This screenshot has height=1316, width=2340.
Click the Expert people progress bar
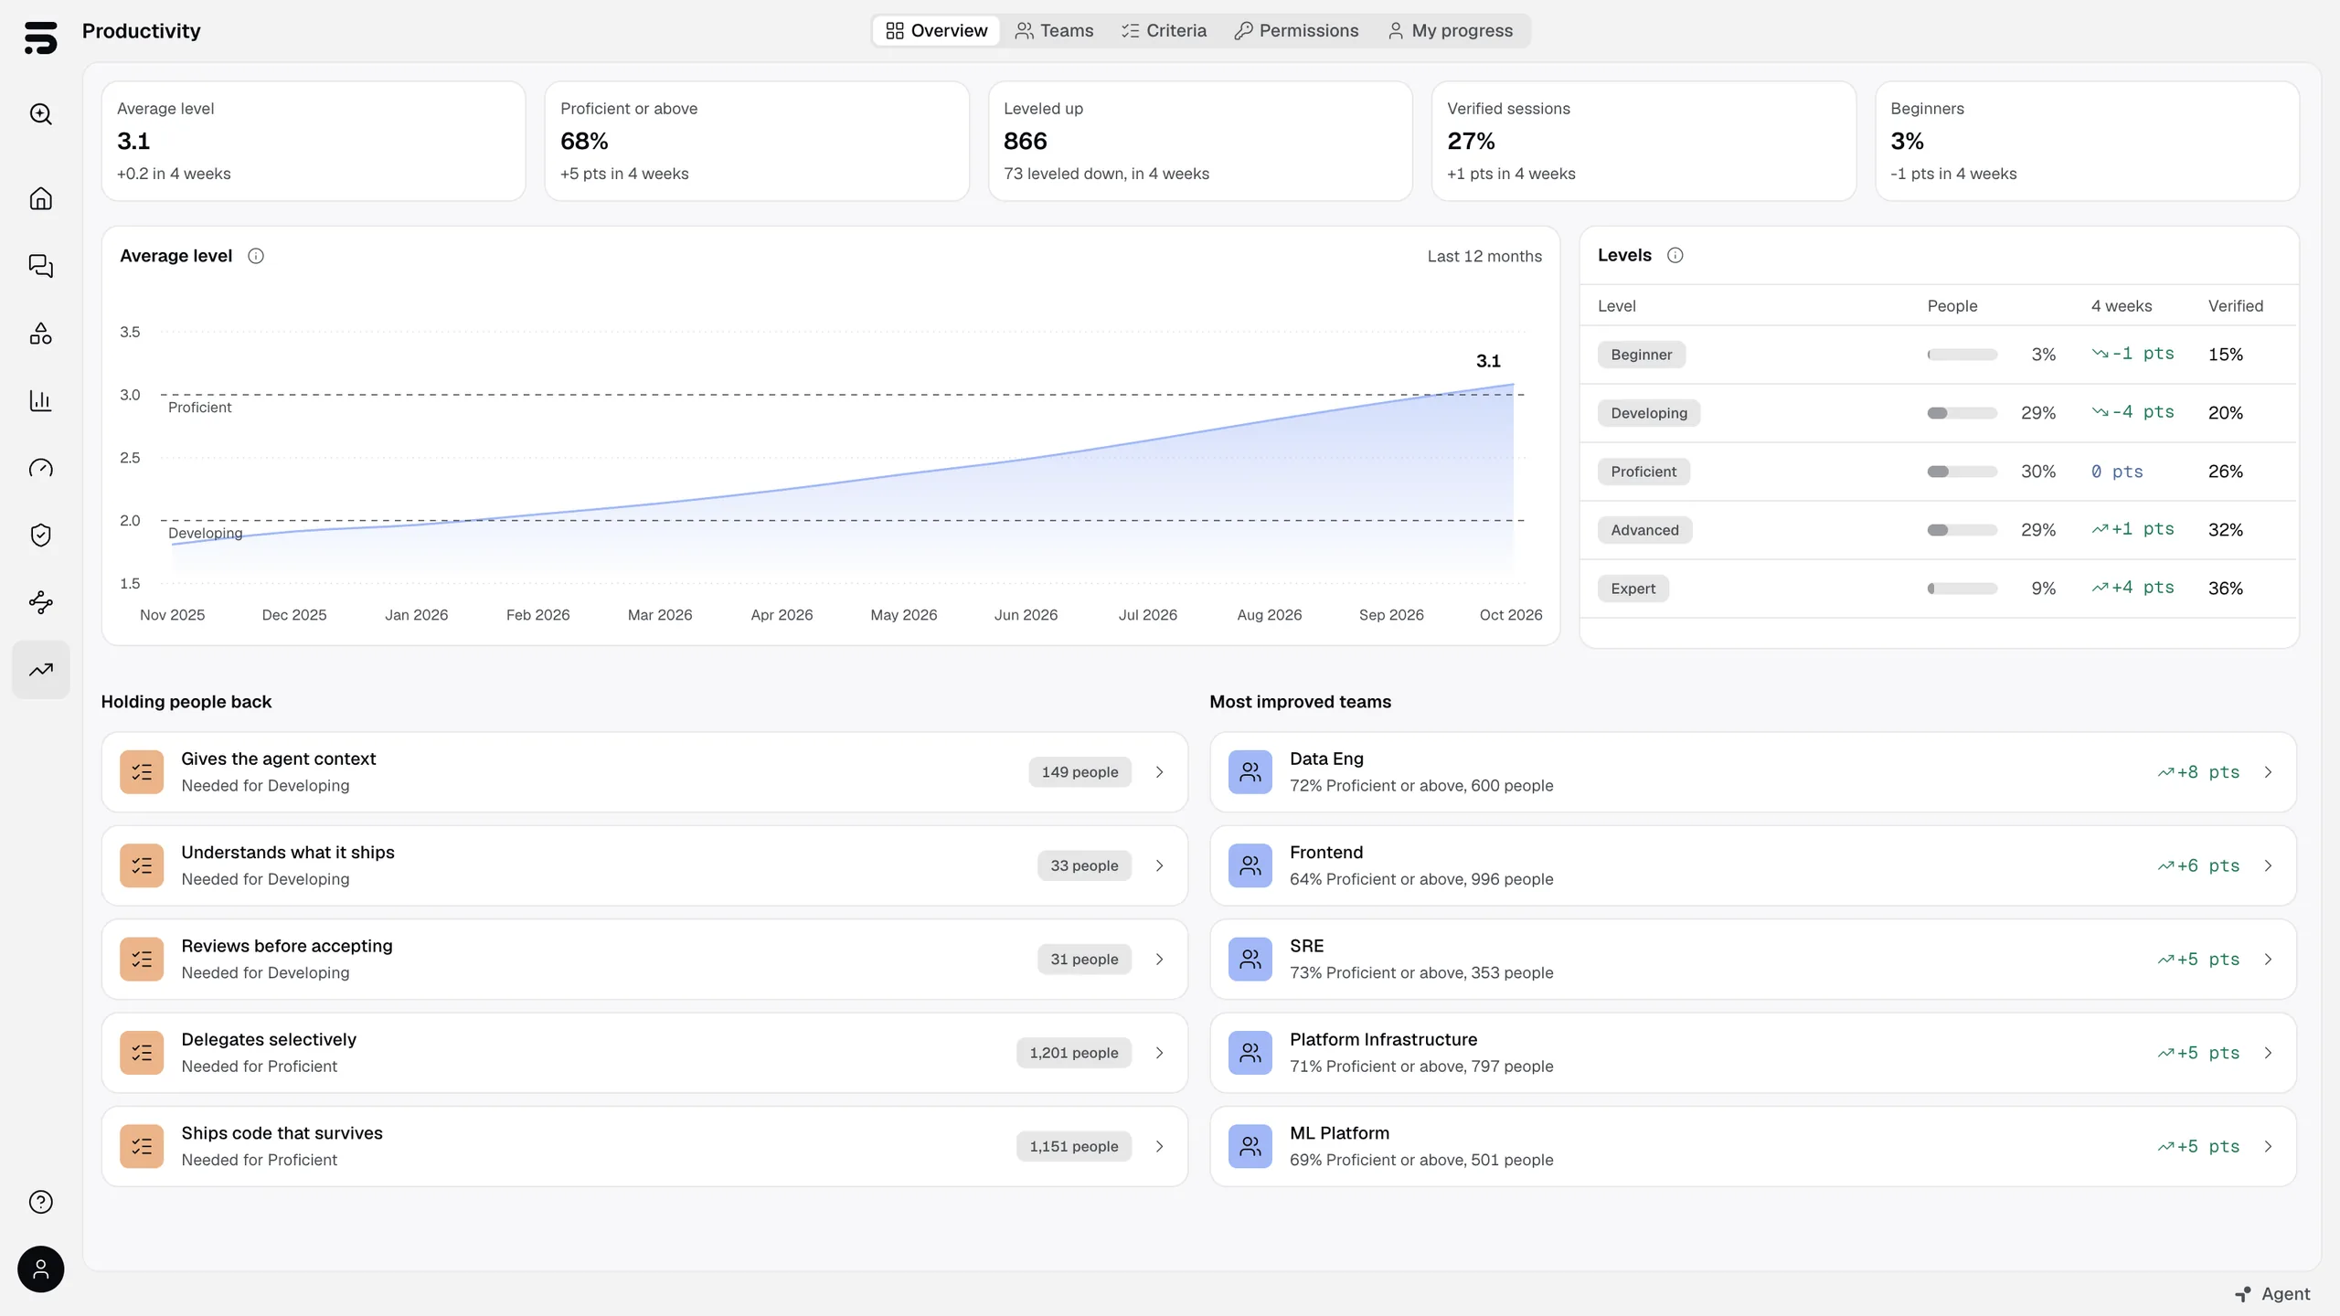pyautogui.click(x=1962, y=589)
